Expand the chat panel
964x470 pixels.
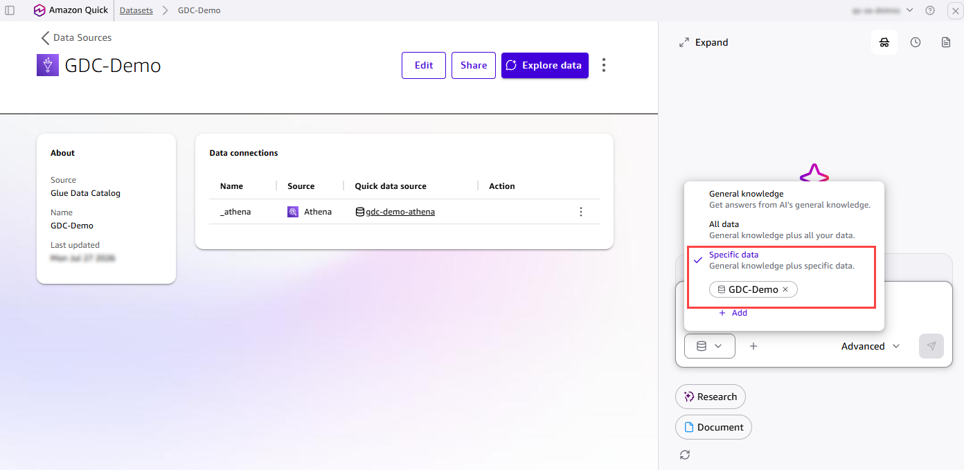coord(704,42)
